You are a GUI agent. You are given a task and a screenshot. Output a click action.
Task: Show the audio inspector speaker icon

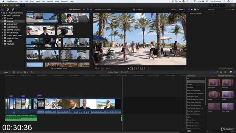click(192, 10)
